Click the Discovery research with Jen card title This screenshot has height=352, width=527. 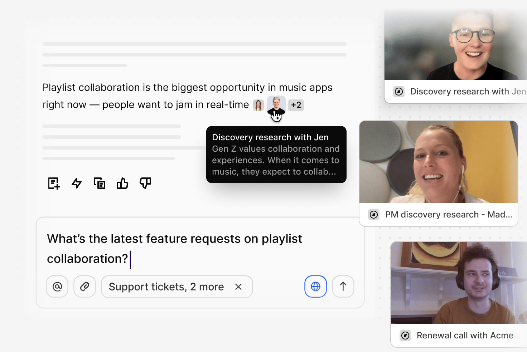pyautogui.click(x=468, y=92)
